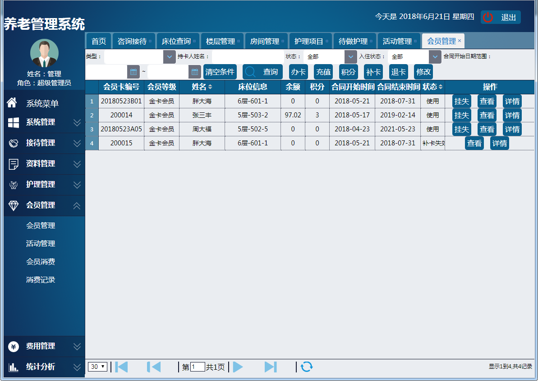Switch to the 床位查询 tab
Viewport: 538px width, 381px height.
click(x=176, y=41)
